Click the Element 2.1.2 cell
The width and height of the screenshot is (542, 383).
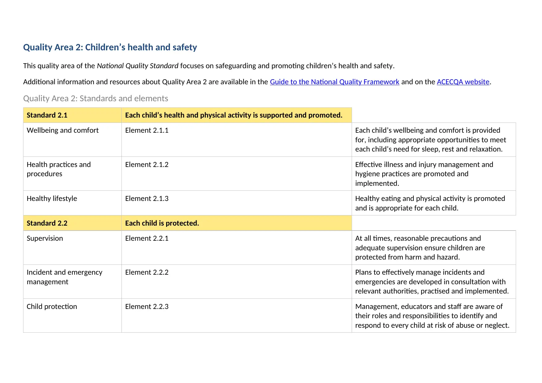(237, 173)
